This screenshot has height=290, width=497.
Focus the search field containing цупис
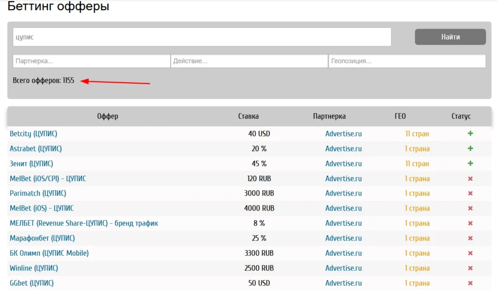coord(202,37)
